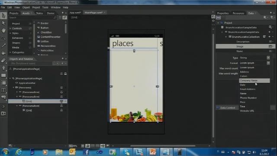Choose the Button control tool
277x156 pixels.
3,97
